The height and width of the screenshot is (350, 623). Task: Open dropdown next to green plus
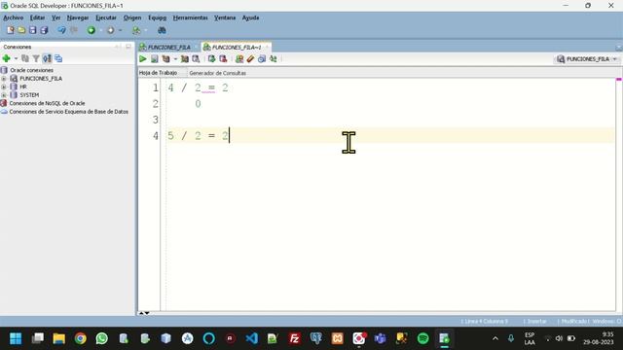[16, 58]
